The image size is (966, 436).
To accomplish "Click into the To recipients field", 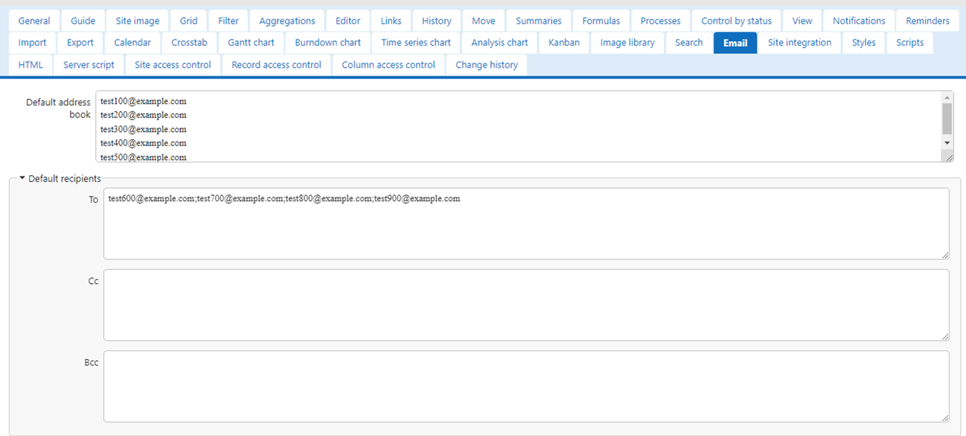I will click(527, 223).
